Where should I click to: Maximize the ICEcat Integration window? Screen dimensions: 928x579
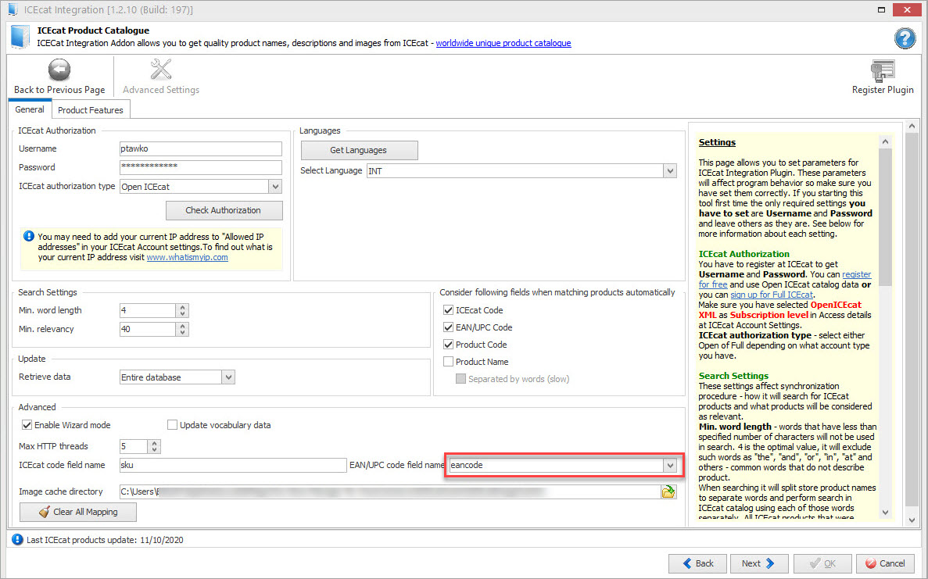[881, 9]
